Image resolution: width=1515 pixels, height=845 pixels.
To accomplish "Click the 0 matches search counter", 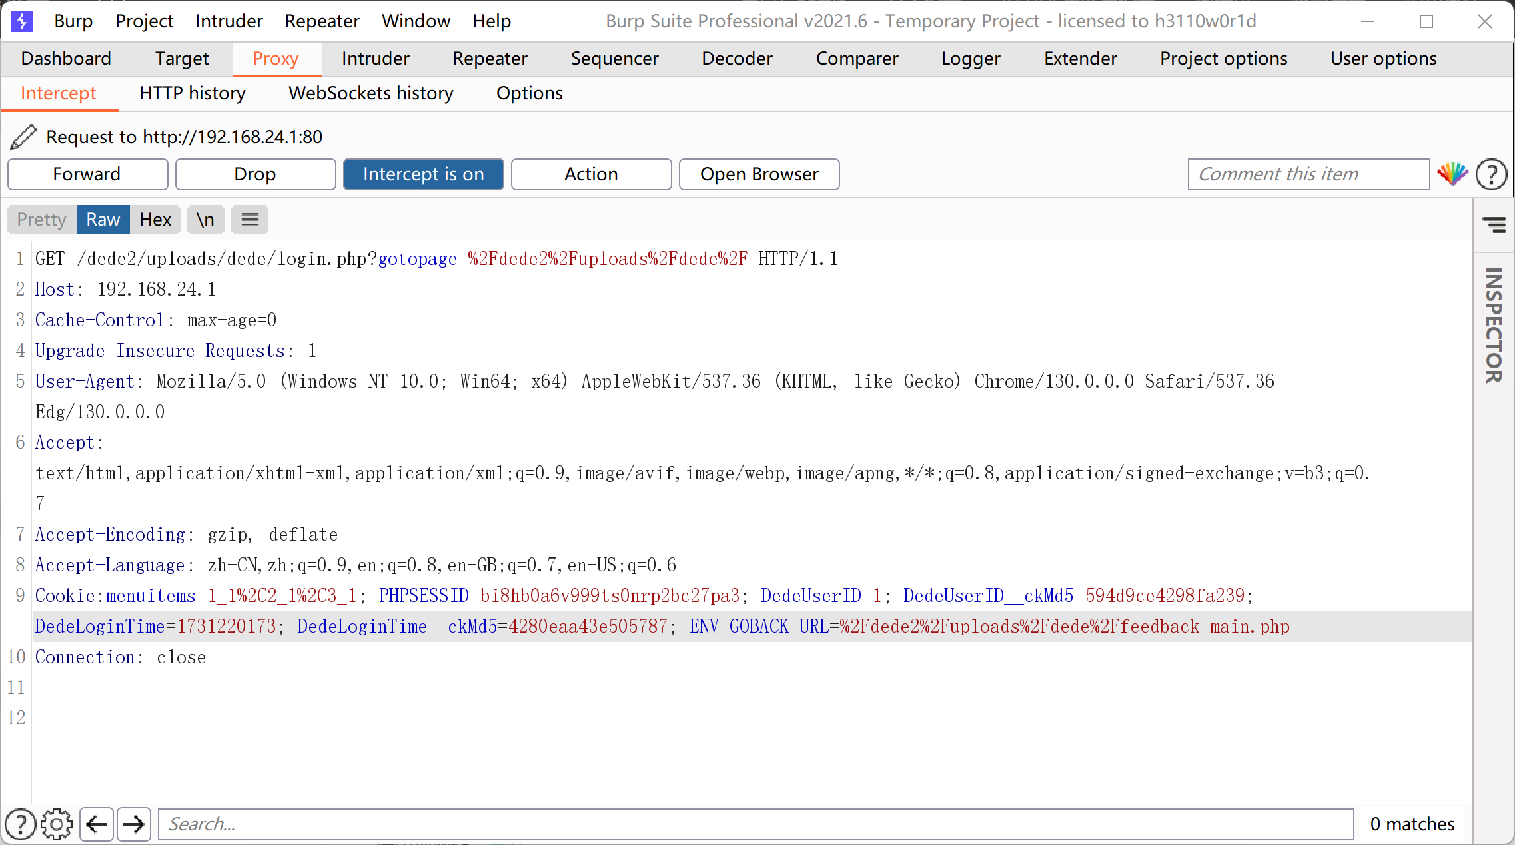I will click(1412, 824).
